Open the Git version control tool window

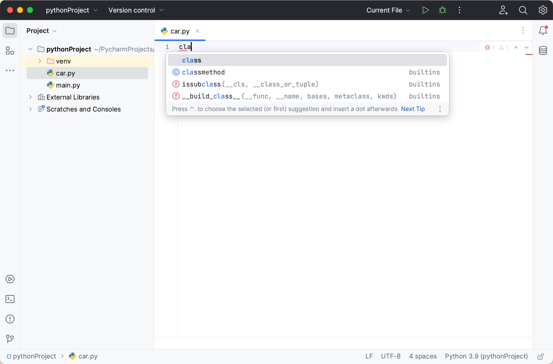[10, 339]
